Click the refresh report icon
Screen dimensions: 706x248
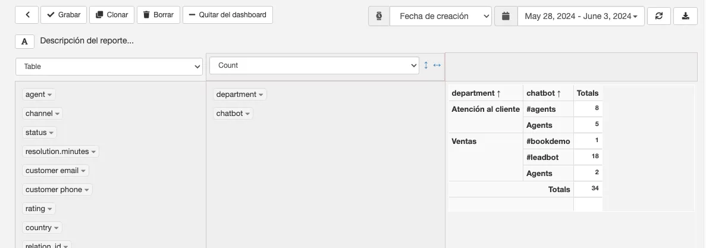coord(659,16)
